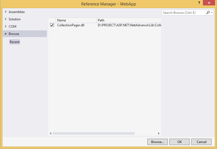Sort by the Path column header

[x=129, y=20]
